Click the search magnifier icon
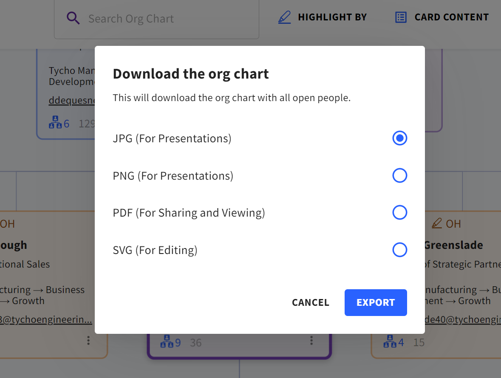The image size is (501, 378). tap(73, 18)
